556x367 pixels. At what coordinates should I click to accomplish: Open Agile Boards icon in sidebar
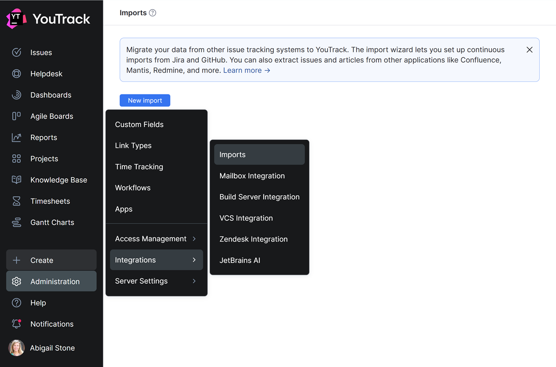click(17, 116)
